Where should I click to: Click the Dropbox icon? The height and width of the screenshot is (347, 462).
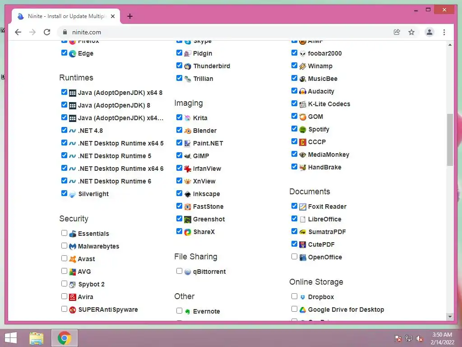(x=303, y=297)
